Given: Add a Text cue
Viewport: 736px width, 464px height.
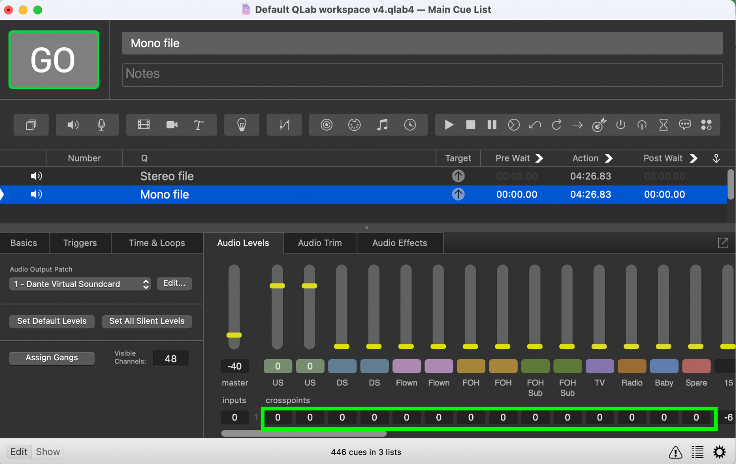Looking at the screenshot, I should click(x=199, y=125).
